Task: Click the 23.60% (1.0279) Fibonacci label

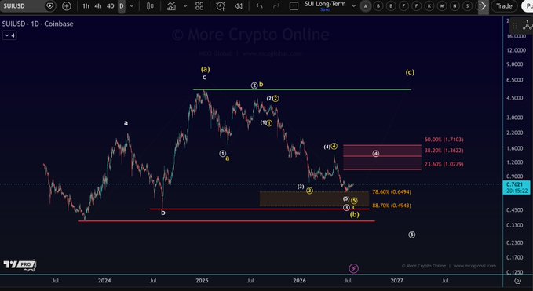Action: point(444,165)
